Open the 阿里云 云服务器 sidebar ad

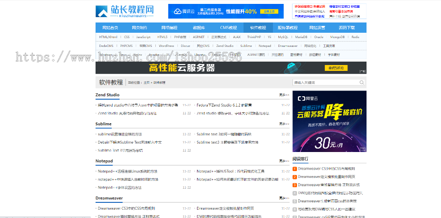(329, 121)
